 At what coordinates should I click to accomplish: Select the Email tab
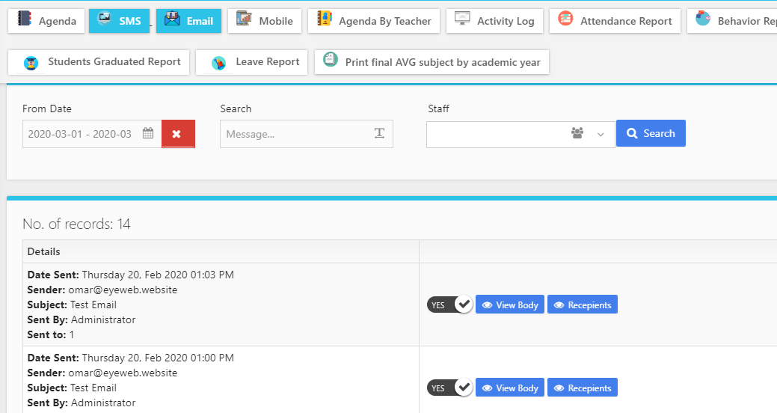point(188,21)
